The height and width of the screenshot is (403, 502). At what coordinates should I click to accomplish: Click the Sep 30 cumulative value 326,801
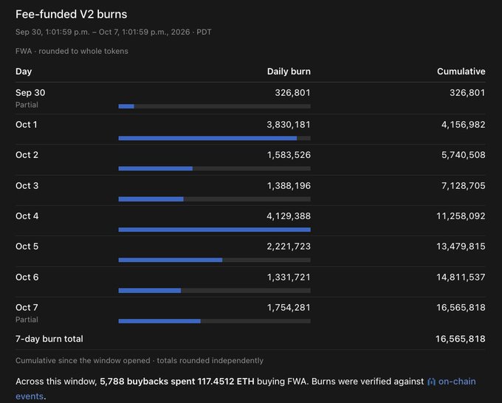pyautogui.click(x=467, y=93)
